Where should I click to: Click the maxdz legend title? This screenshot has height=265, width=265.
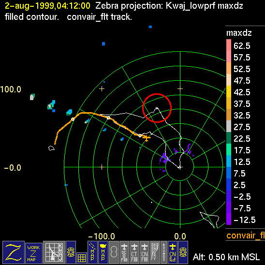pos(239,33)
